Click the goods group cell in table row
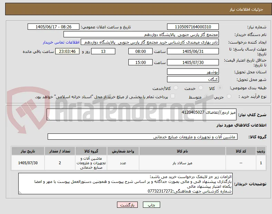This screenshot has width=272, height=214. click(x=91, y=163)
